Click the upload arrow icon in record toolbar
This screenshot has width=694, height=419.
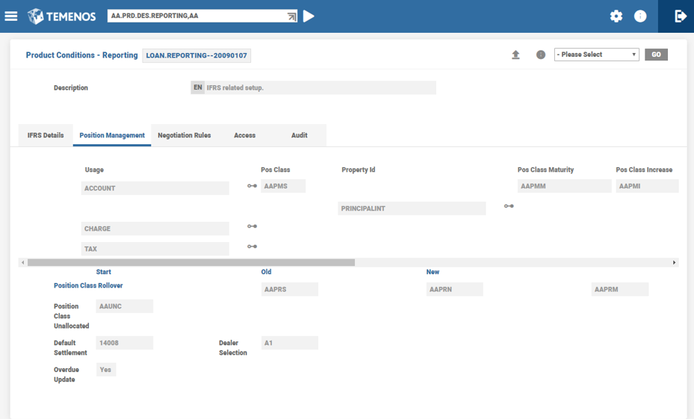pos(515,55)
